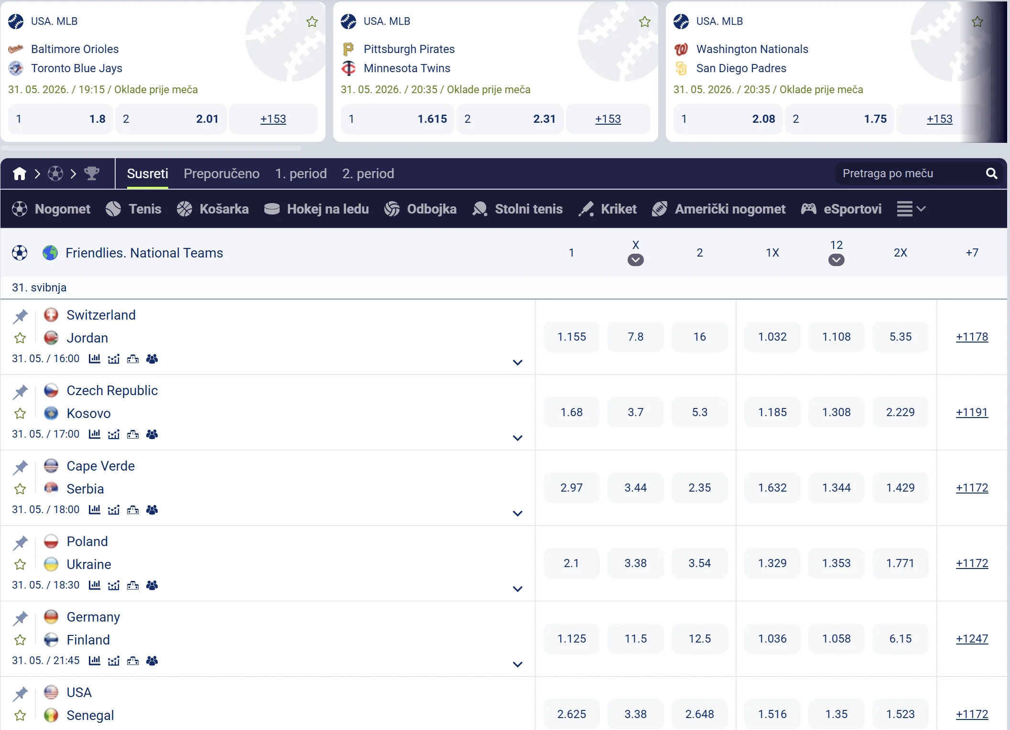
Task: Switch to the 2. period tab
Action: click(x=368, y=173)
